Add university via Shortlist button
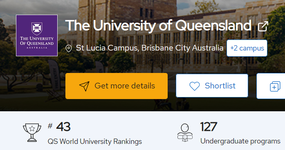Viewport: 285px width, 150px height. [212, 86]
